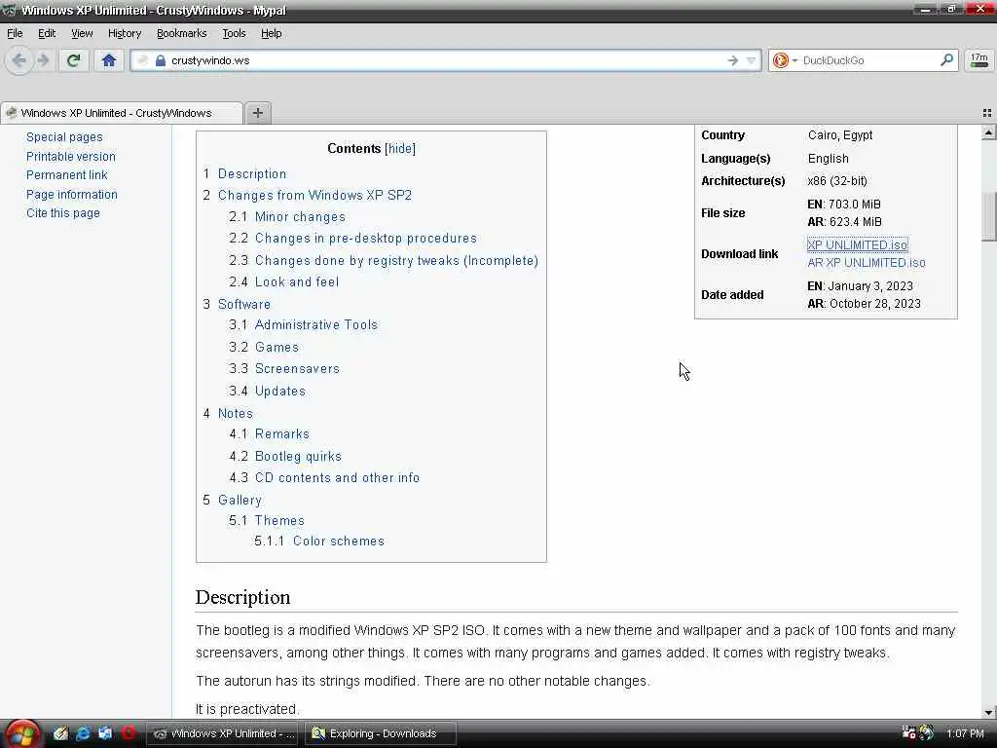This screenshot has width=997, height=748.
Task: Click the vertical scrollbar thumb
Action: (988, 217)
